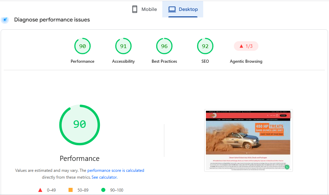Click the final page screenshot thumbnail
The height and width of the screenshot is (195, 329).
point(249,140)
